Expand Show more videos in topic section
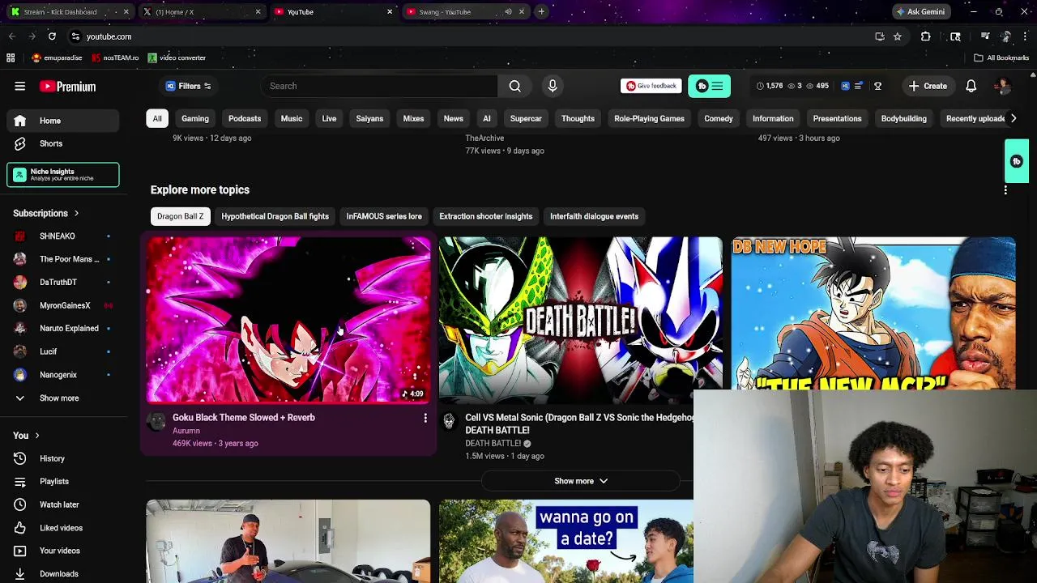1037x583 pixels. (580, 481)
